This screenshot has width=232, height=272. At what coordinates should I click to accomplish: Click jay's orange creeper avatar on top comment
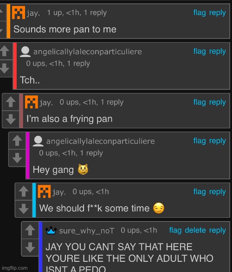click(x=19, y=13)
